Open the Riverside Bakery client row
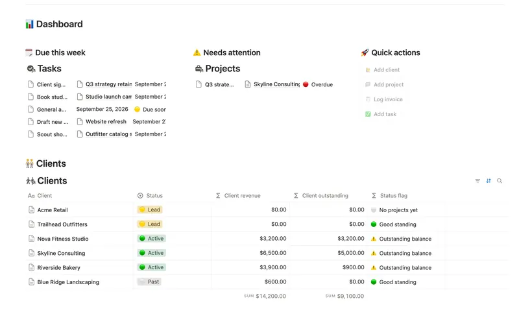519x314 pixels. point(58,268)
